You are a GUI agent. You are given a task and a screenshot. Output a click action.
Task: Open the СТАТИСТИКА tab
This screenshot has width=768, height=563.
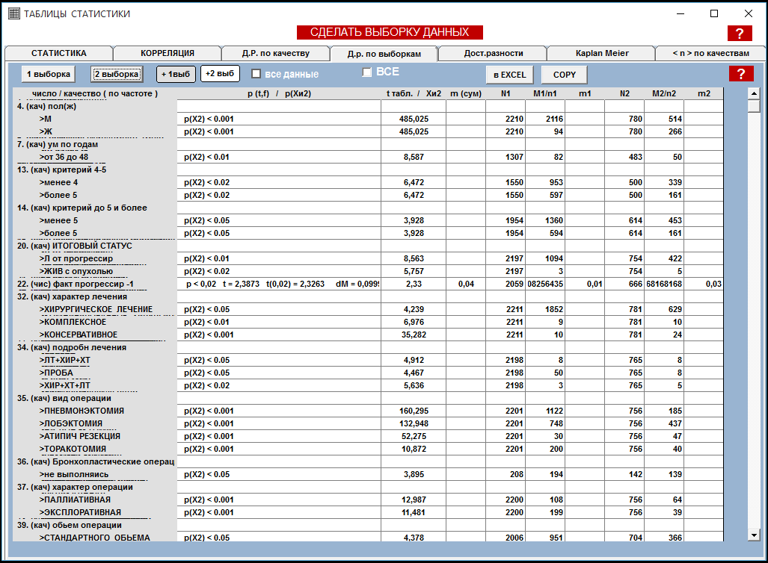[58, 53]
